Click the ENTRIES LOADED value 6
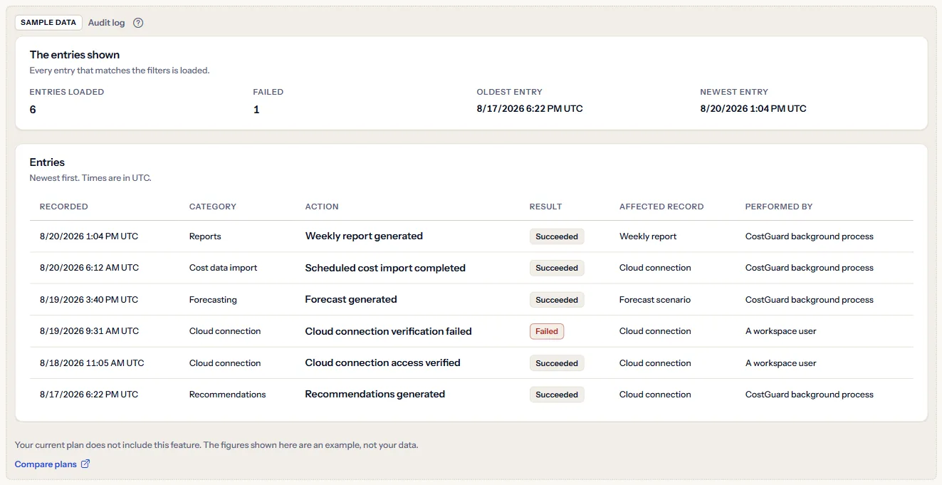 pos(33,110)
